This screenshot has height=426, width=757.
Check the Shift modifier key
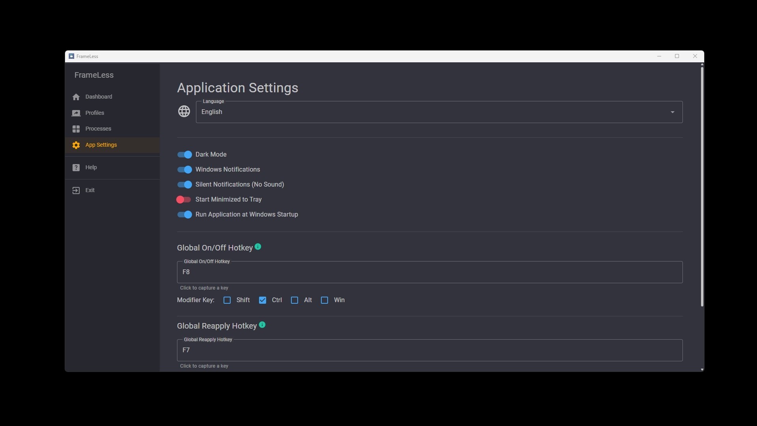(227, 300)
